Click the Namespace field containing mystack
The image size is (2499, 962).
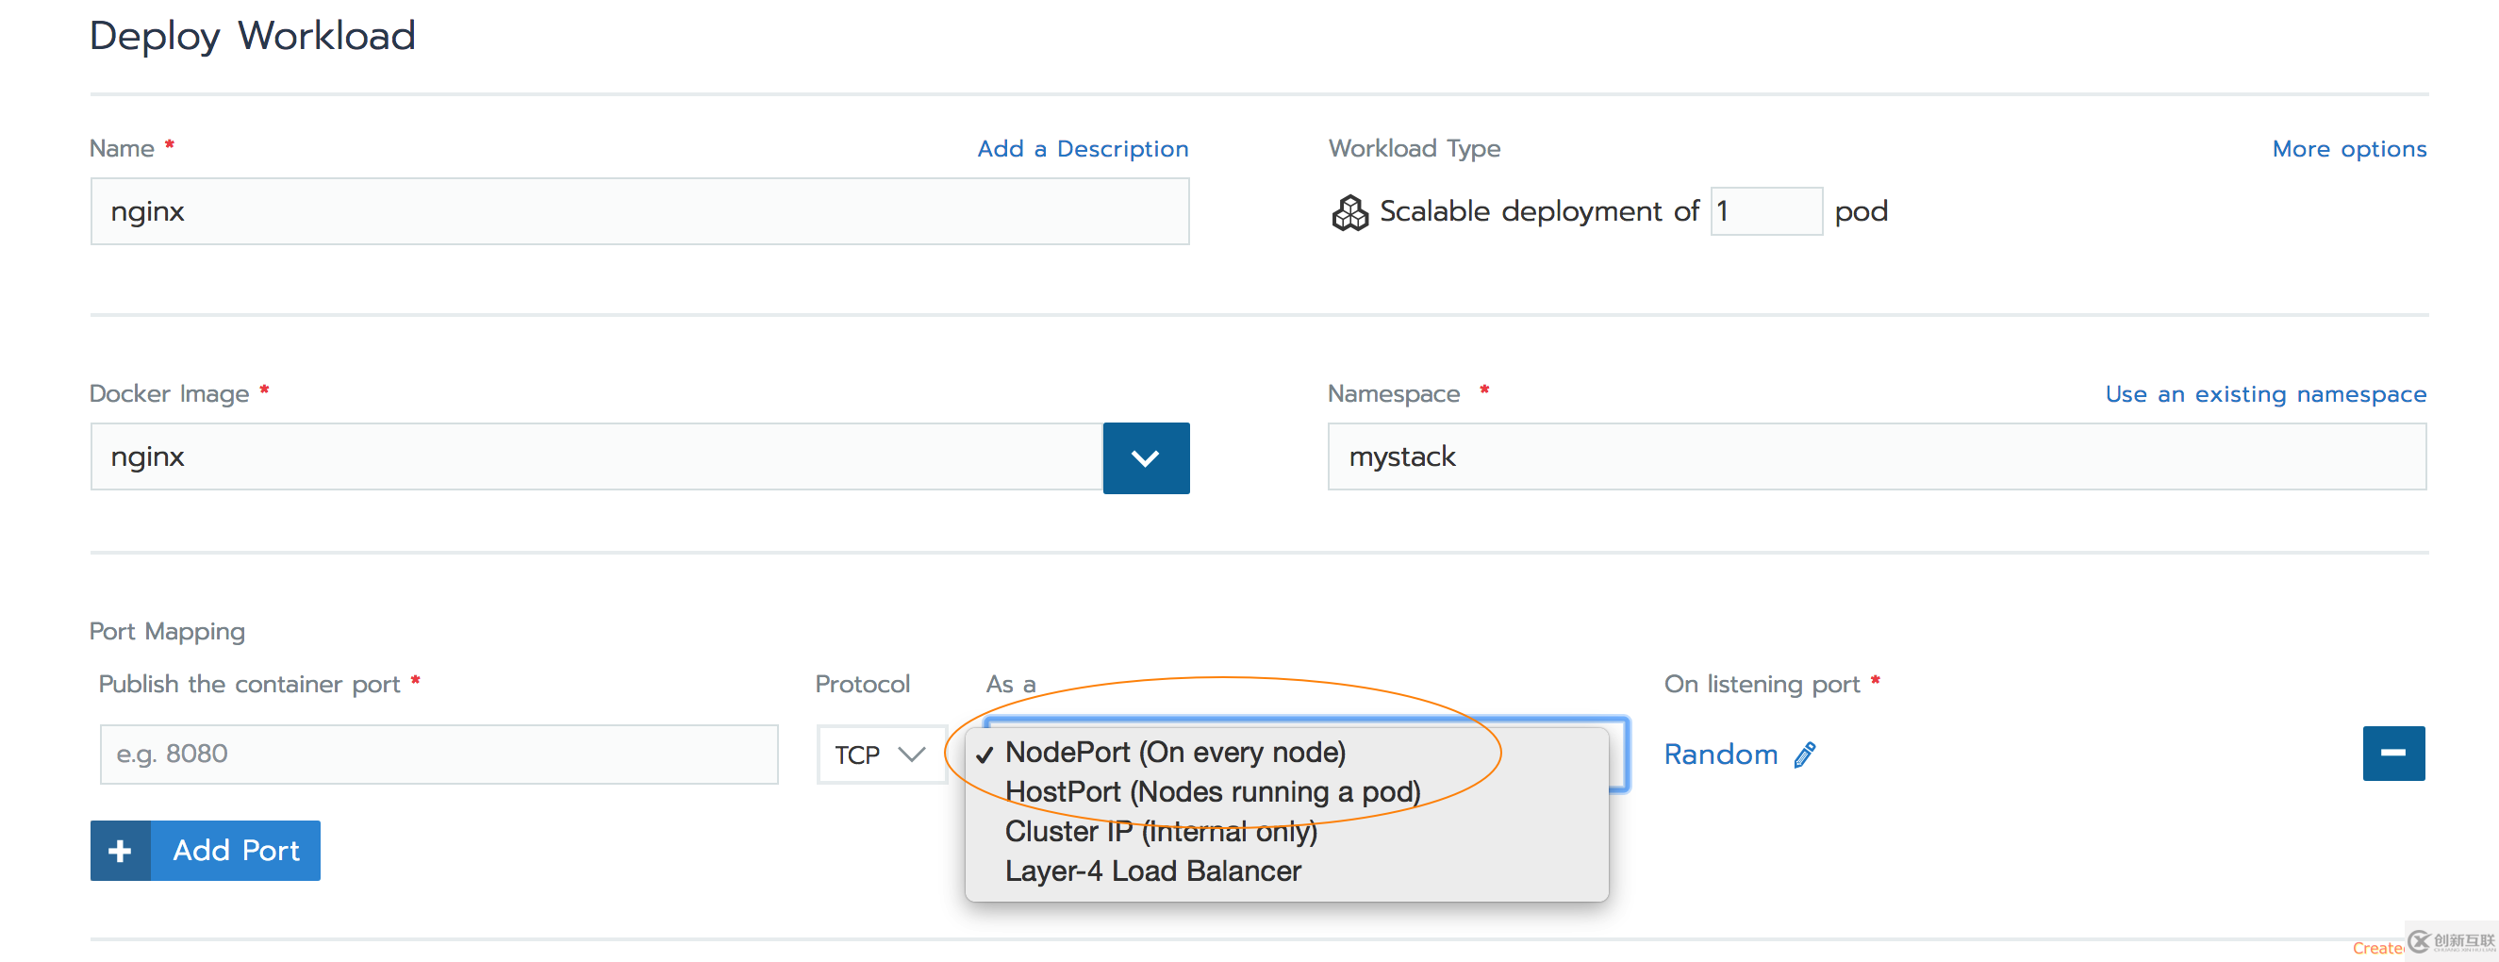[1877, 456]
